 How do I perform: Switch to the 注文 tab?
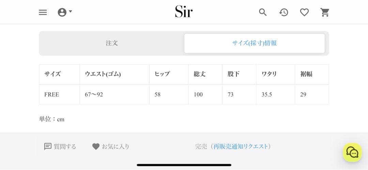pos(112,43)
